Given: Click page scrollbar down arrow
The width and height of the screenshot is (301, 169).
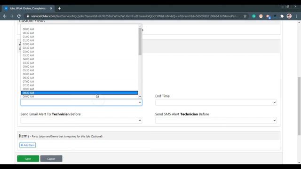Looking at the screenshot, I should coord(299,163).
